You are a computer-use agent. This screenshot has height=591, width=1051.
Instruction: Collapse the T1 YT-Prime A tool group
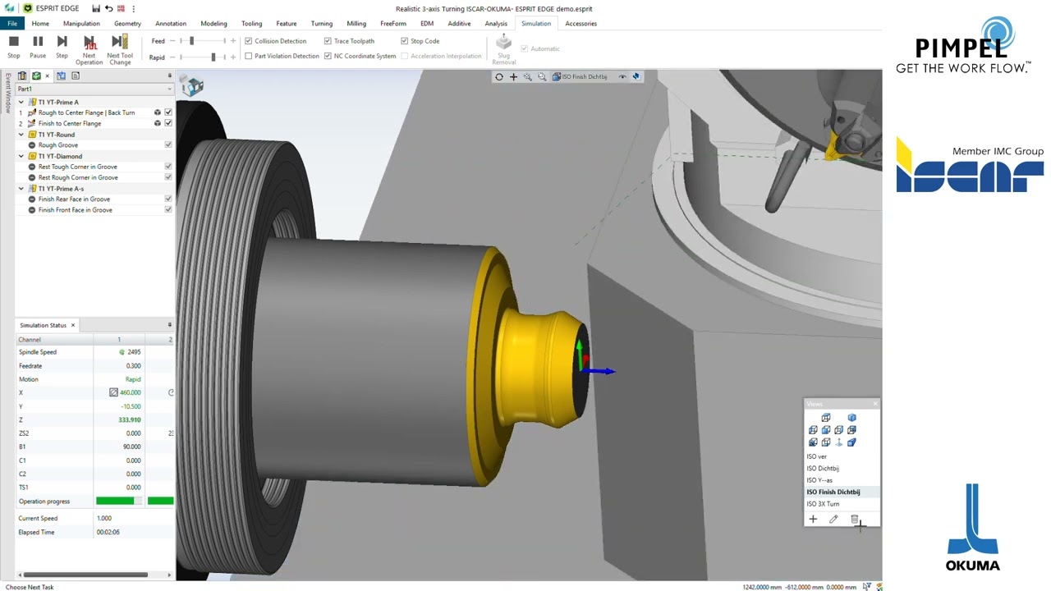[21, 102]
